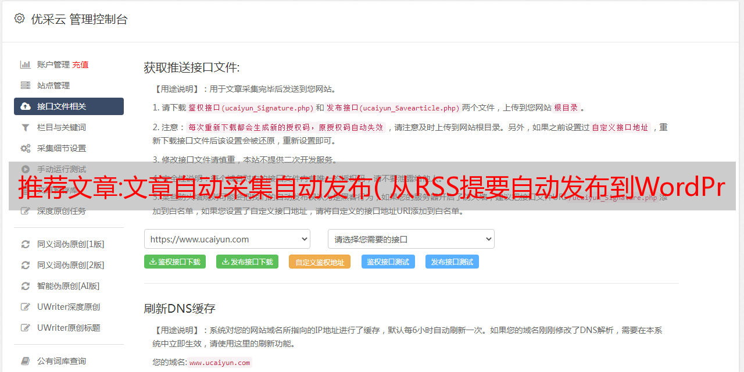This screenshot has width=744, height=372.
Task: Click the green 鉴权接口下载 button
Action: coord(175,262)
